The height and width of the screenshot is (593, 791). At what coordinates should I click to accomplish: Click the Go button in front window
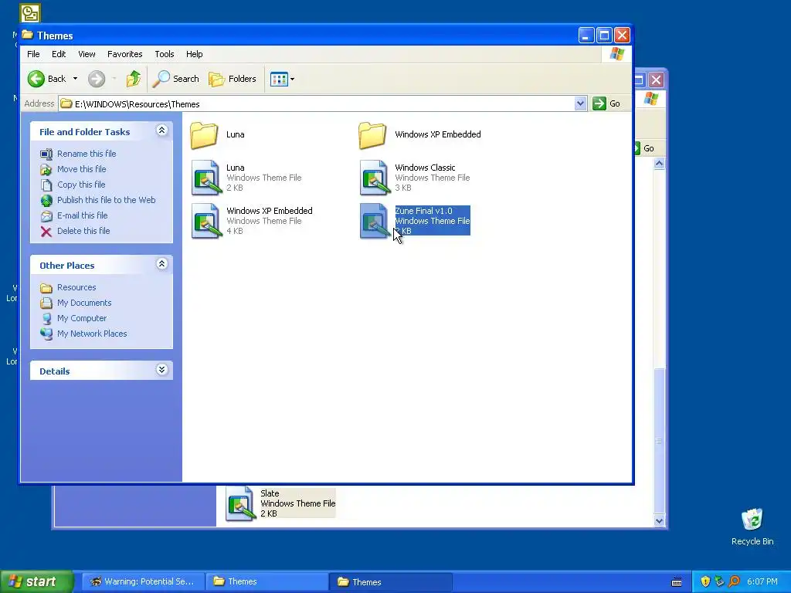[x=607, y=103]
